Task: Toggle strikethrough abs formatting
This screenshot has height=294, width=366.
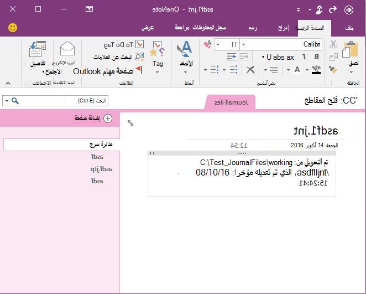Action: pyautogui.click(x=279, y=57)
